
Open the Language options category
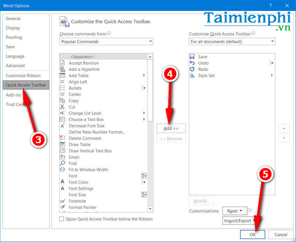(x=15, y=56)
